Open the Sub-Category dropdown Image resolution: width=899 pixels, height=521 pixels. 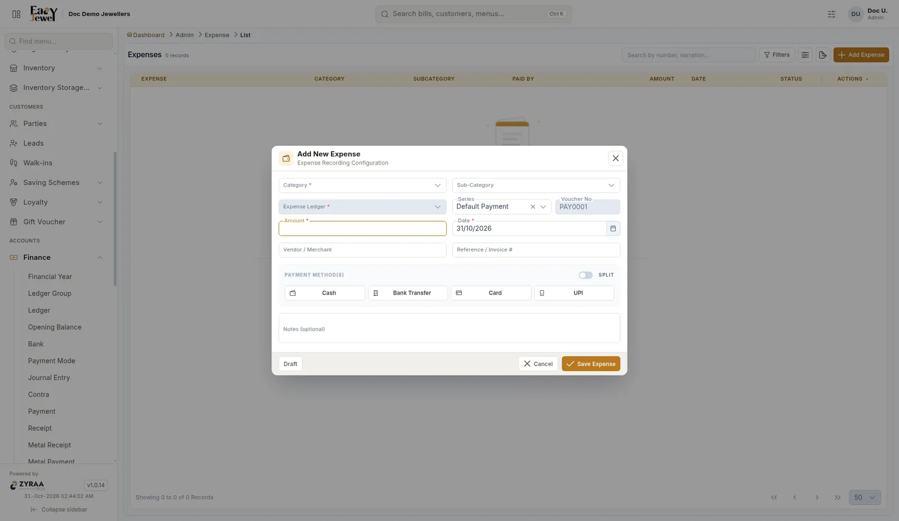[x=536, y=185]
